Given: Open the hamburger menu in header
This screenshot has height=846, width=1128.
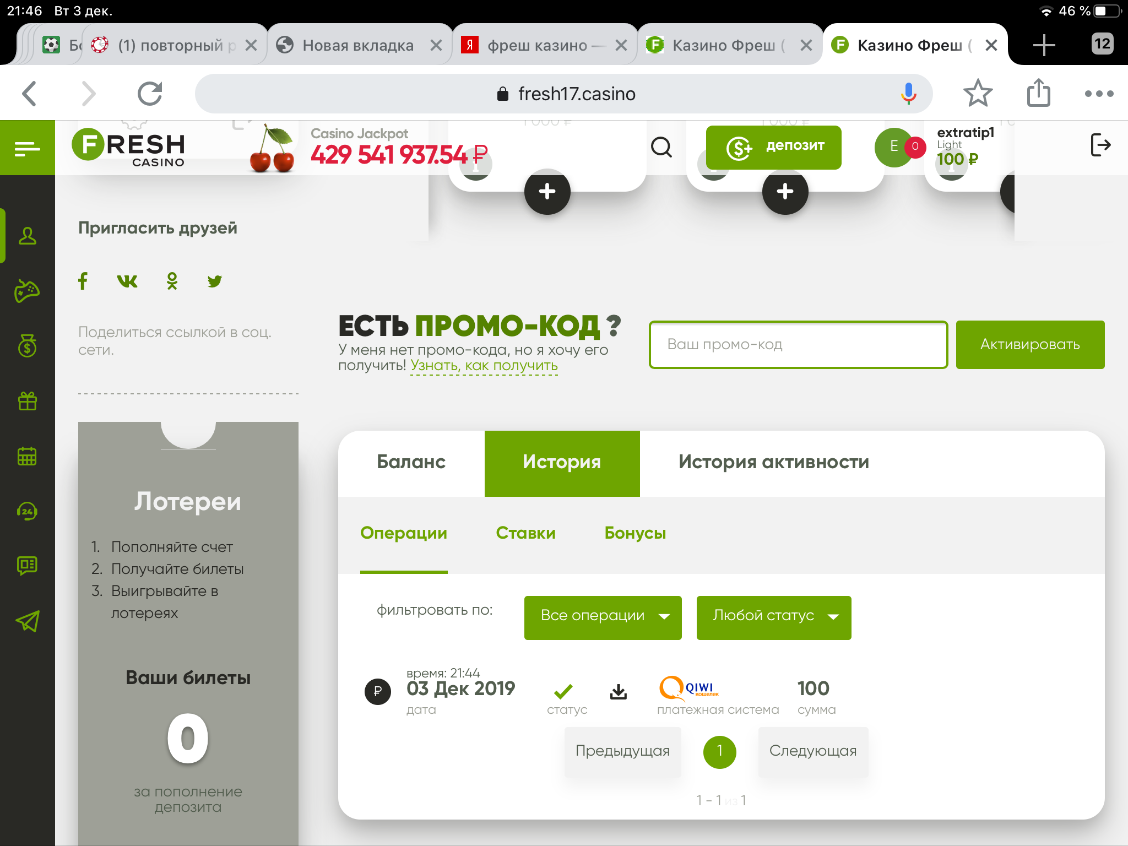Looking at the screenshot, I should [27, 148].
